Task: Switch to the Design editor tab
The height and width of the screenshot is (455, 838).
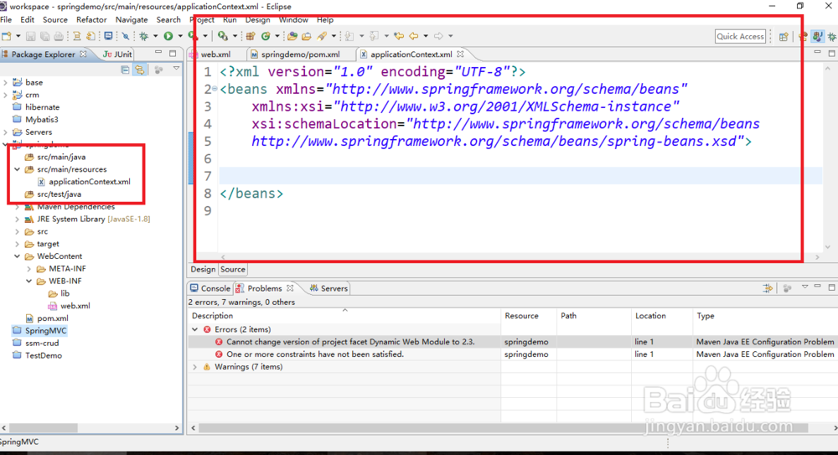Action: pyautogui.click(x=203, y=270)
